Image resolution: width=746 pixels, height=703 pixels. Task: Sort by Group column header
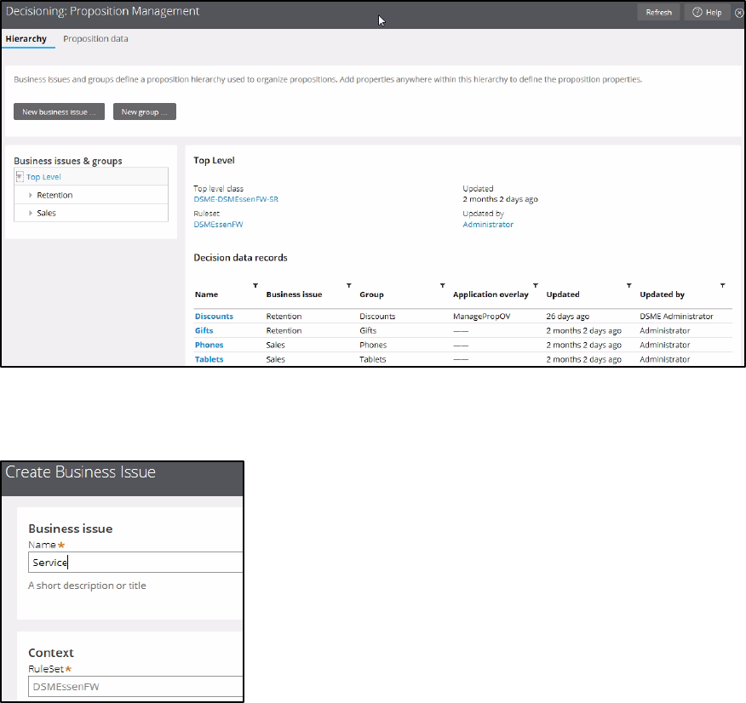[371, 294]
